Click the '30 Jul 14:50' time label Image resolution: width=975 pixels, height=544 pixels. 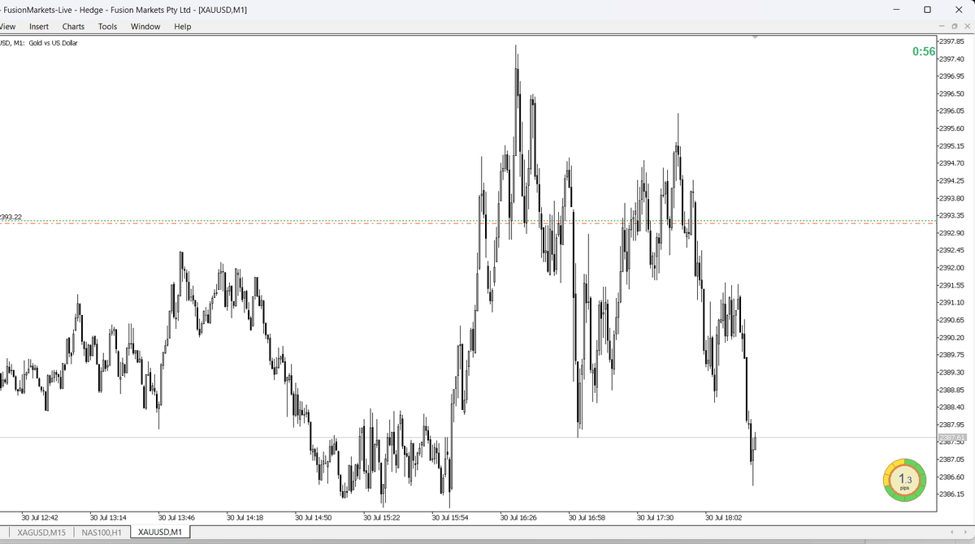pos(314,516)
